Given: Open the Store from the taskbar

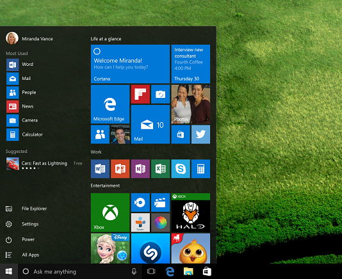Looking at the screenshot, I should (x=207, y=271).
